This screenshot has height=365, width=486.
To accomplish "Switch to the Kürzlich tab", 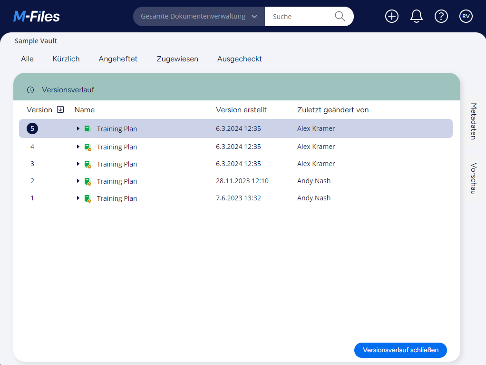I will click(x=66, y=59).
